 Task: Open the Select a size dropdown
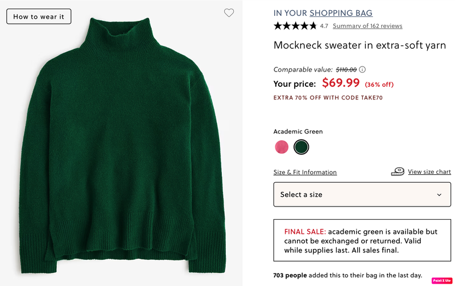point(362,195)
